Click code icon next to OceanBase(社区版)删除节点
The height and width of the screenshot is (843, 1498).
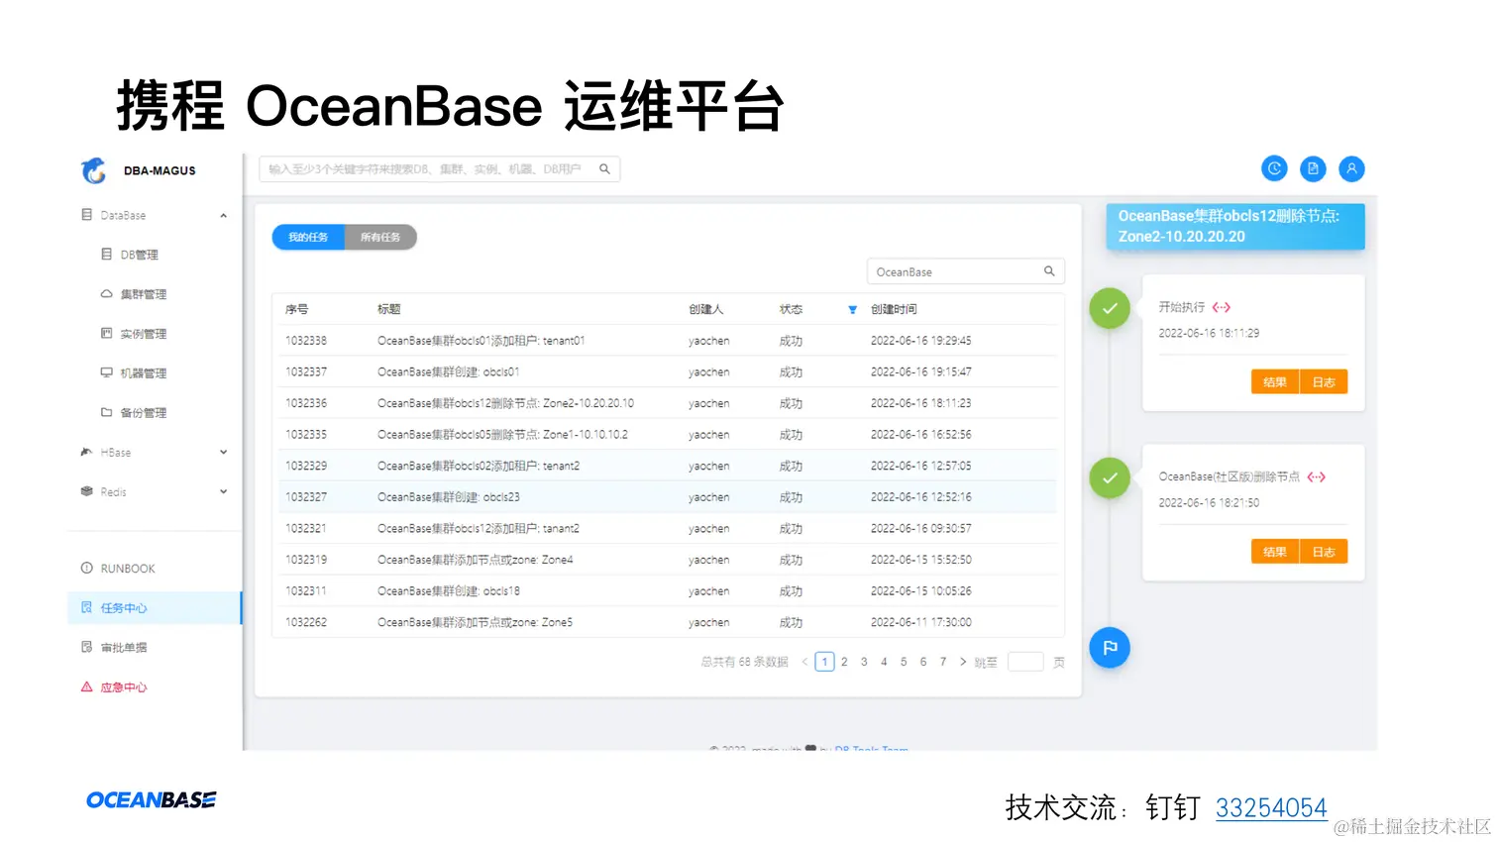click(x=1317, y=476)
